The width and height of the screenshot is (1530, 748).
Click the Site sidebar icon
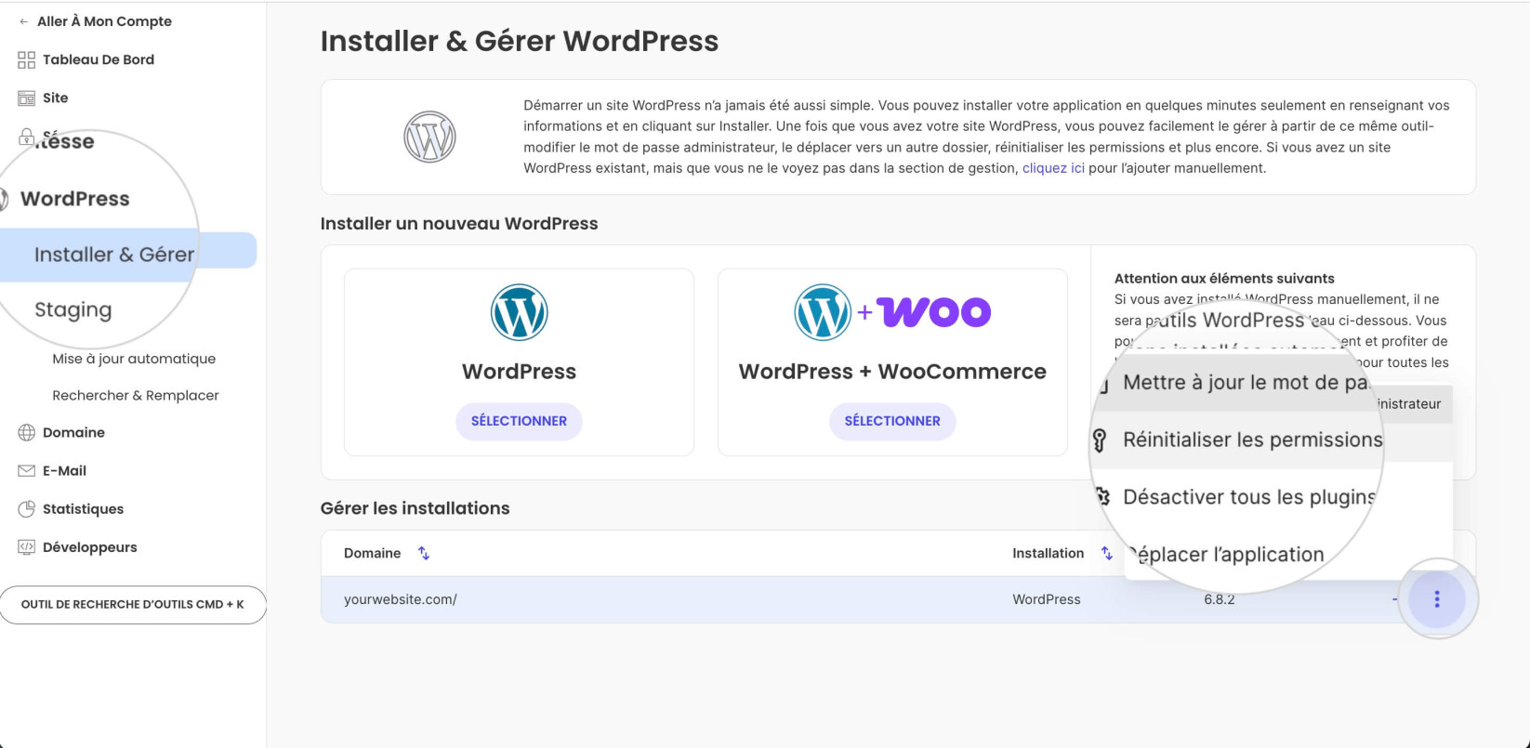coord(26,98)
